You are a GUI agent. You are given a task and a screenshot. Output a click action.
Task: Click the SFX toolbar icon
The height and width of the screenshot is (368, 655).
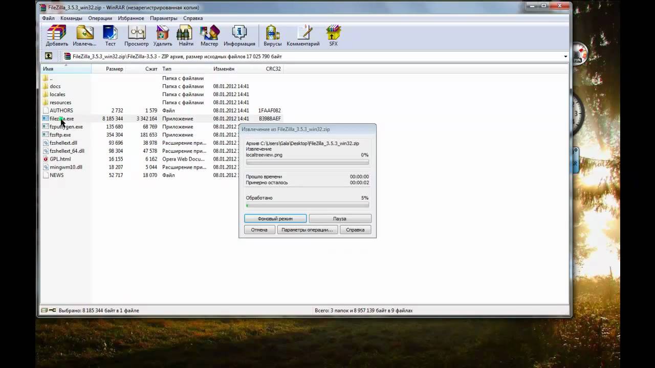(333, 35)
